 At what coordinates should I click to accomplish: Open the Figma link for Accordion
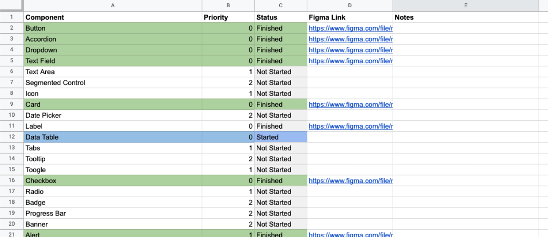pyautogui.click(x=350, y=39)
